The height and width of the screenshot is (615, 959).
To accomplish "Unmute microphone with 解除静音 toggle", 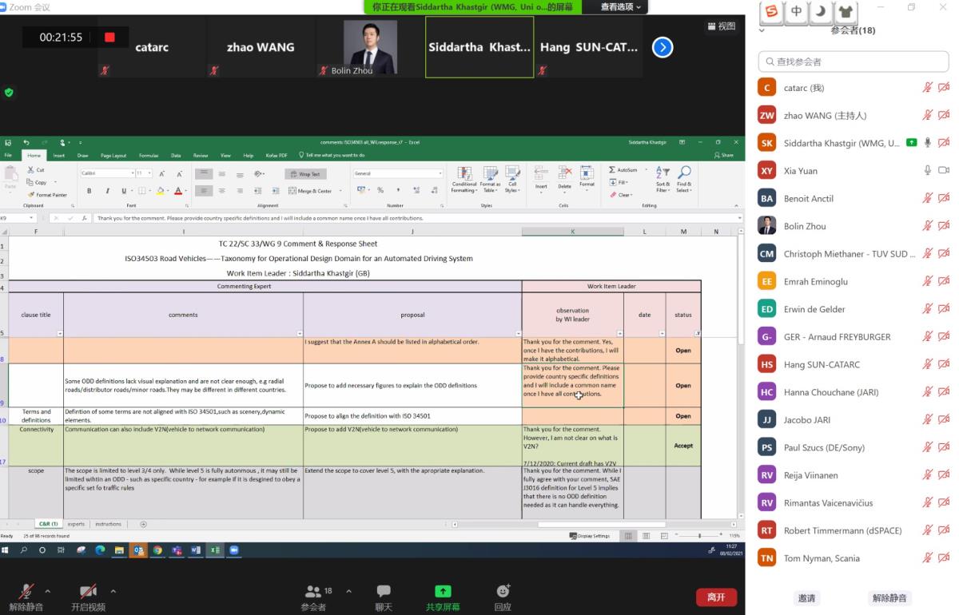I will click(26, 597).
